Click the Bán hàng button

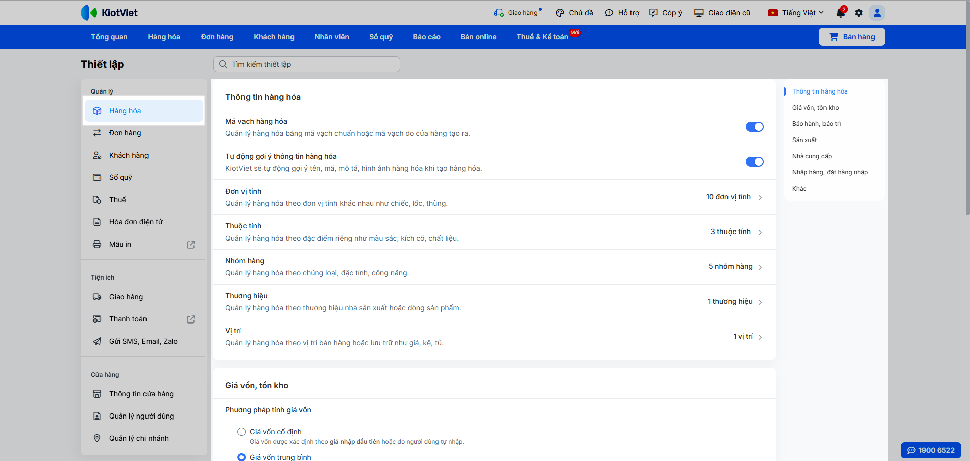pos(852,37)
